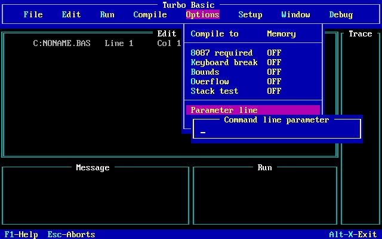The height and width of the screenshot is (239, 382).
Task: Open the Compile menu
Action: (150, 14)
